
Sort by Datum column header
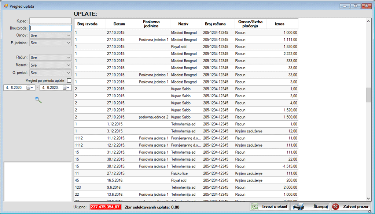(x=122, y=24)
